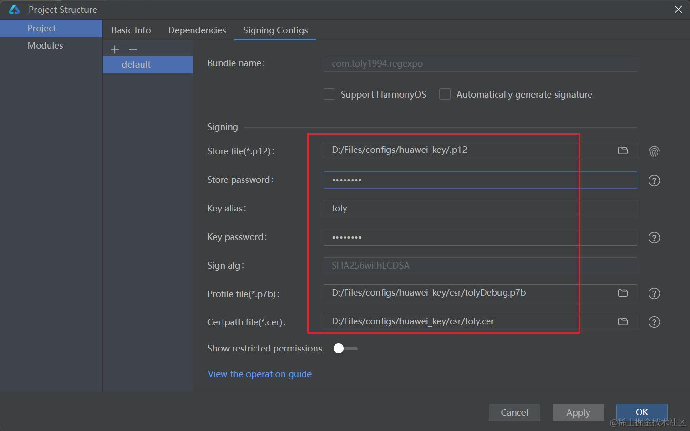Screen dimensions: 690x431
Task: Open help for Profile file field
Action: (654, 293)
